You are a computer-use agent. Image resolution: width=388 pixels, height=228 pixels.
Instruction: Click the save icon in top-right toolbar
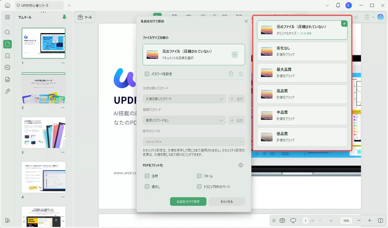coord(367,17)
